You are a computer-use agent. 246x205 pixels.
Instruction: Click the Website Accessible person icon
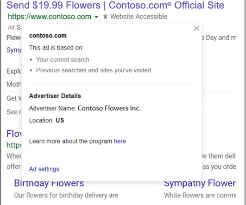coord(106,17)
